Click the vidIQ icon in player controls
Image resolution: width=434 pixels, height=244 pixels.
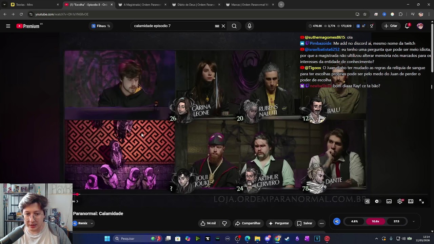click(367, 201)
